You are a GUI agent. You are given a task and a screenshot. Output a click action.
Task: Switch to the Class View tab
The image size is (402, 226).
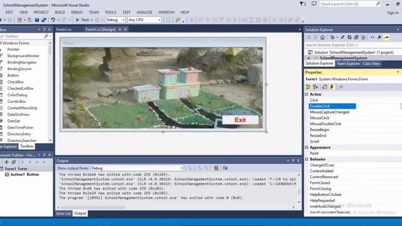click(x=371, y=63)
